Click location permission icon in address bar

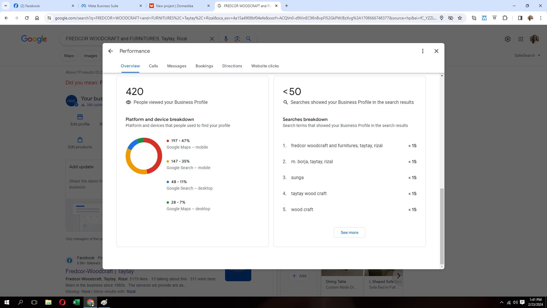coord(442,18)
